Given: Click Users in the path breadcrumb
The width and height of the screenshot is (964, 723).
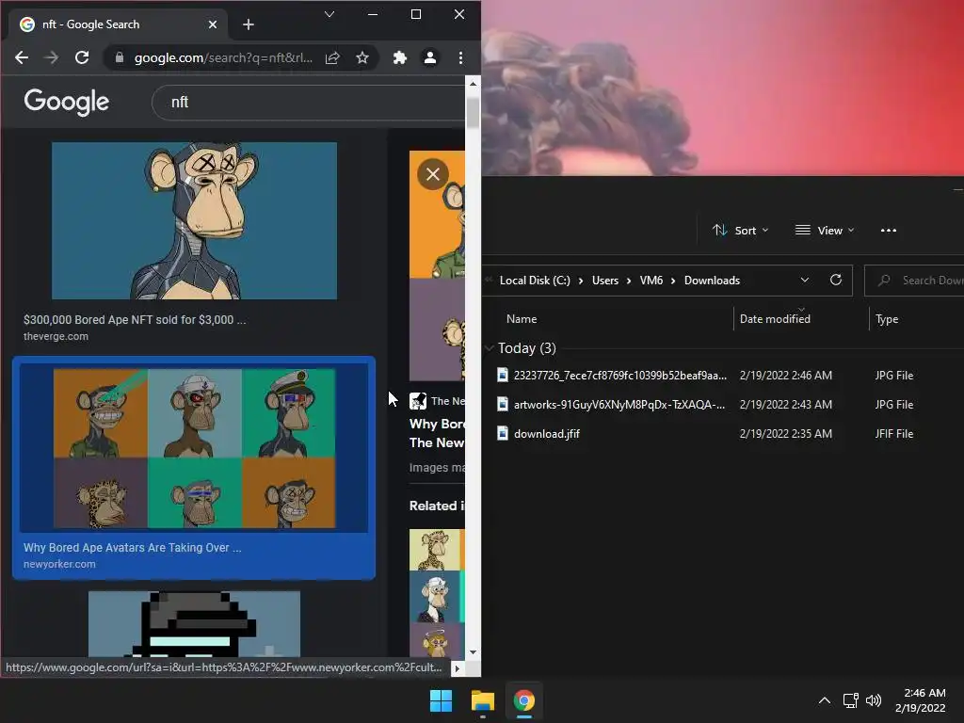Looking at the screenshot, I should point(605,281).
